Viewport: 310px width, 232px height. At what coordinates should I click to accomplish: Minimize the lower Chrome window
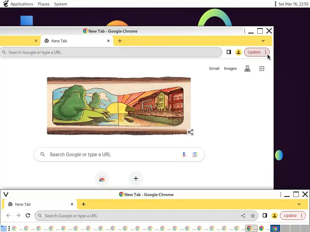pos(287,195)
